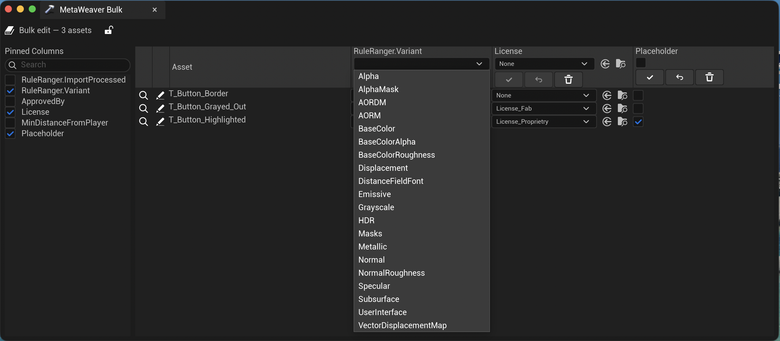Choose UserInterface in the variant dropdown menu
780x341 pixels.
382,312
